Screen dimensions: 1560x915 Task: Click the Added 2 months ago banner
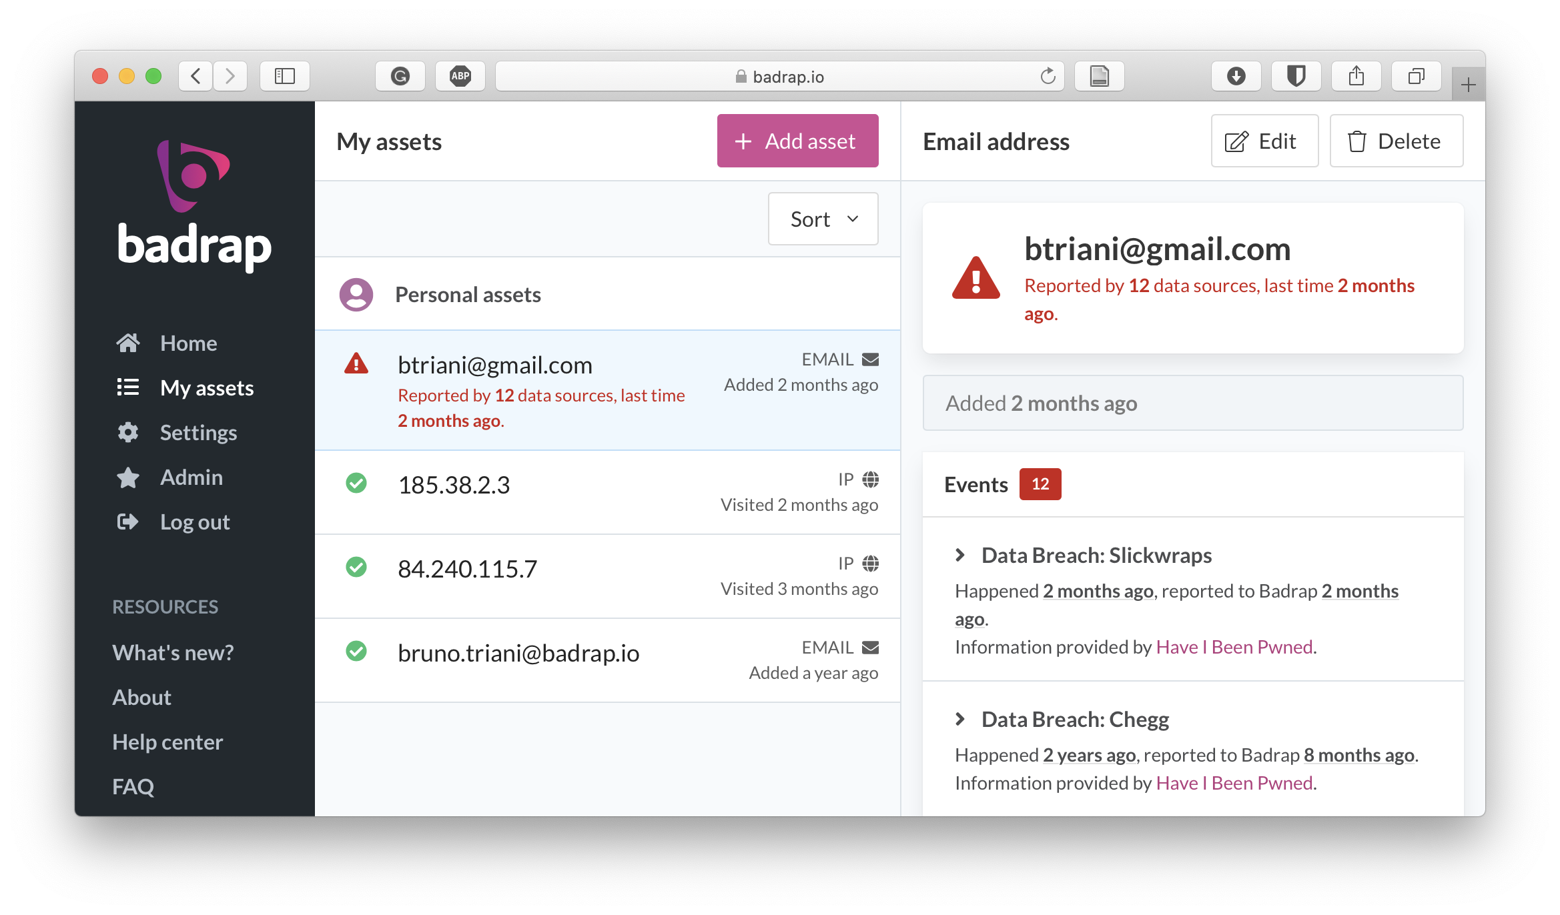coord(1192,403)
